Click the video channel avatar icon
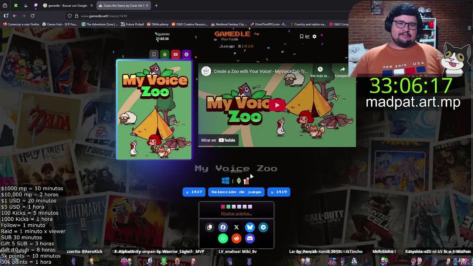This screenshot has height=266, width=473. pyautogui.click(x=206, y=71)
